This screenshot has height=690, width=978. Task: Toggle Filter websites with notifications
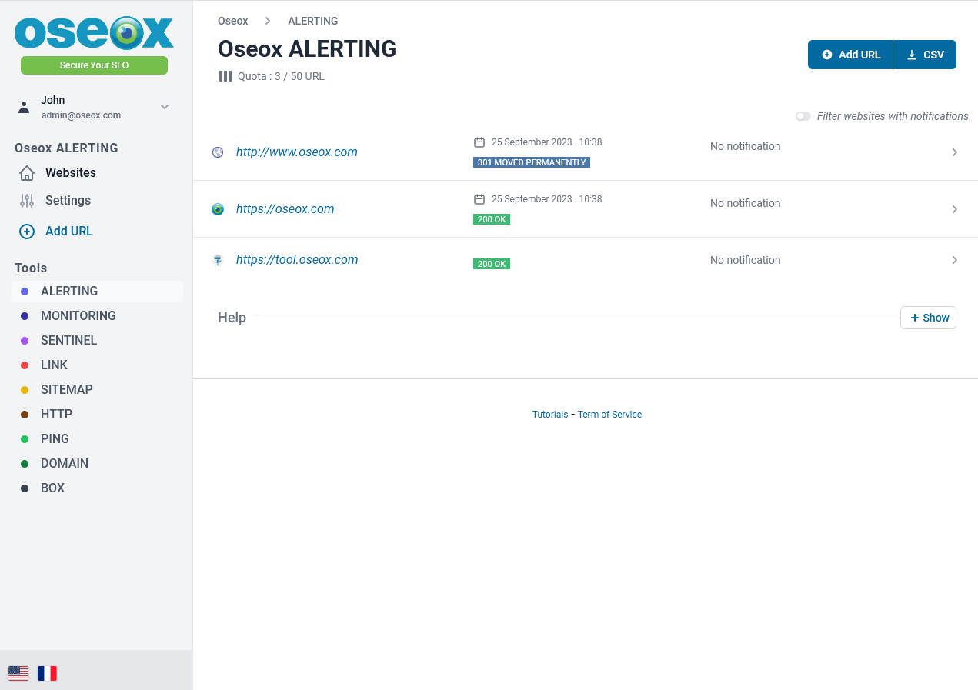(x=803, y=116)
